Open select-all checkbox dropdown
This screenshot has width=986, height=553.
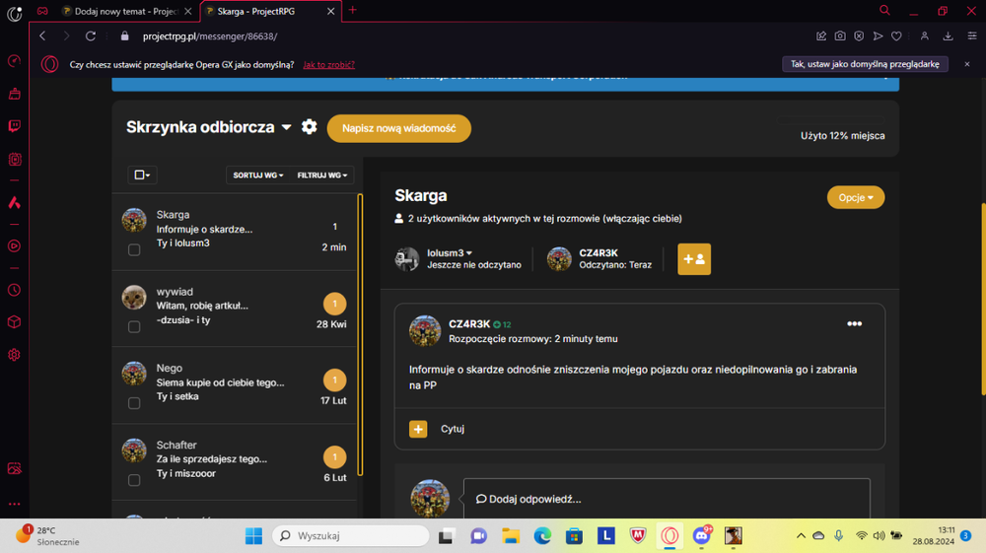142,174
